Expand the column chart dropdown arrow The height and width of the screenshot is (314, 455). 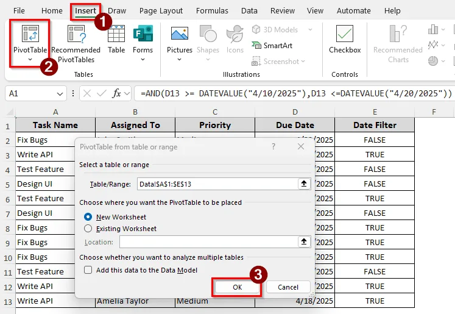[x=443, y=29]
